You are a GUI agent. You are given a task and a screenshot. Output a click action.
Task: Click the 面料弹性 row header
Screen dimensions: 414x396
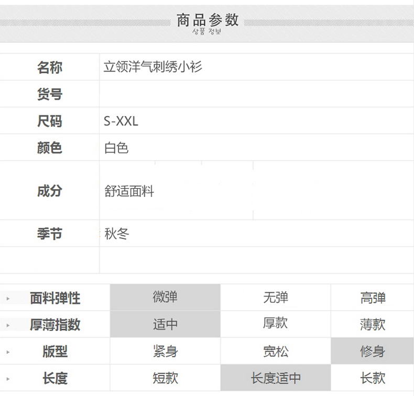point(55,298)
